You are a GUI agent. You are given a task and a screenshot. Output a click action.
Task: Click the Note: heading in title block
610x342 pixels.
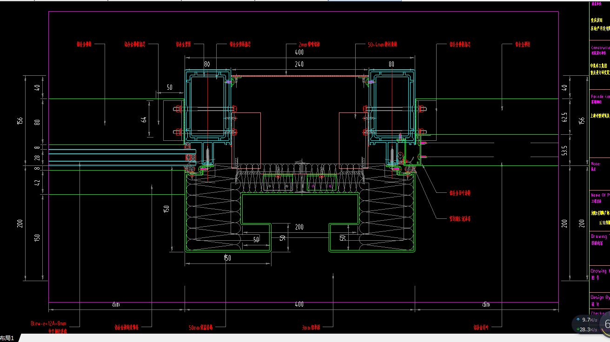[596, 164]
